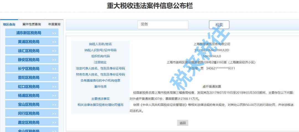Viewport: 299px width, 132px height.
Task: Expand the >> arrow beside 长宁区税务局
Action: click(54, 69)
